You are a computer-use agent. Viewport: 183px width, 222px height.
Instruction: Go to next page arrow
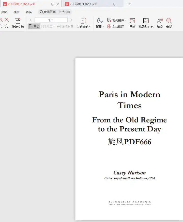click(x=71, y=20)
